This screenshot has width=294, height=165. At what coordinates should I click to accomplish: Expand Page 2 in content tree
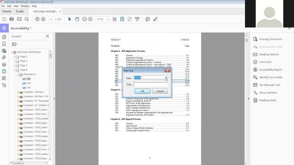coord(15,61)
